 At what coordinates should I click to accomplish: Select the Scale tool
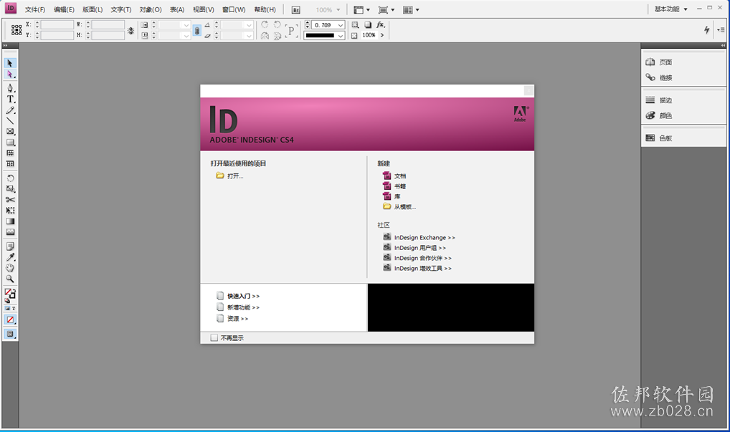pos(10,189)
